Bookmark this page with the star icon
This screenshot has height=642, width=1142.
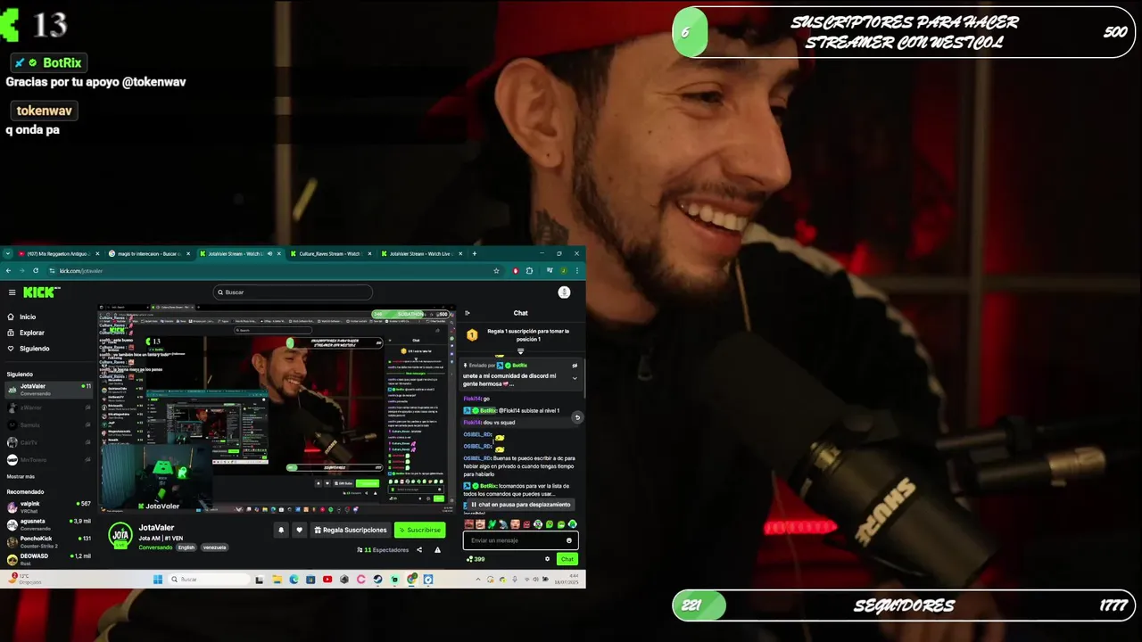click(496, 271)
